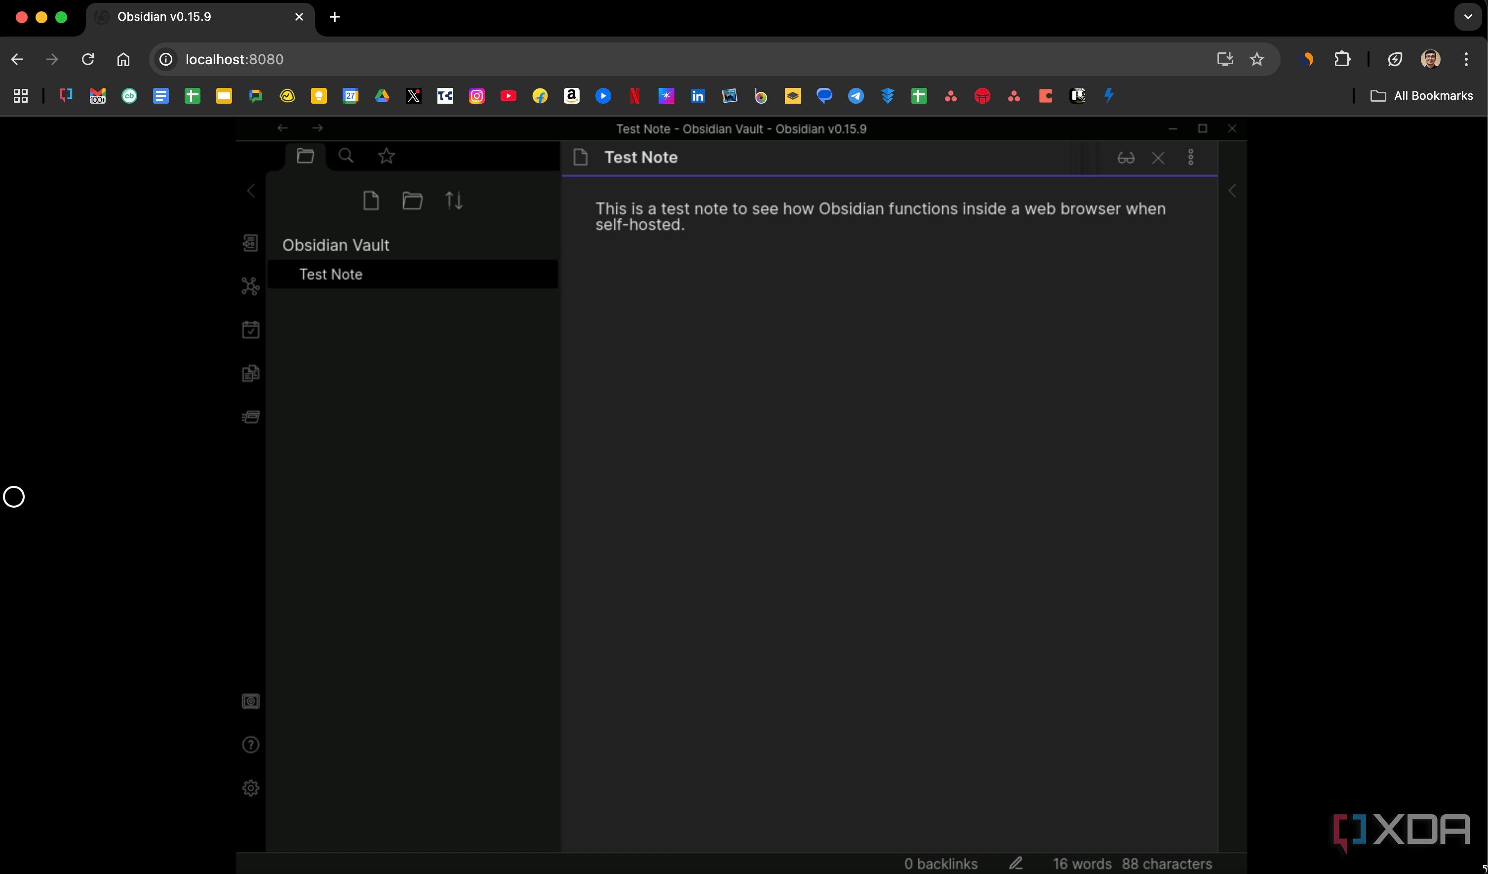Screen dimensions: 1488x874
Task: Click the 16 words status bar entry
Action: point(1082,863)
